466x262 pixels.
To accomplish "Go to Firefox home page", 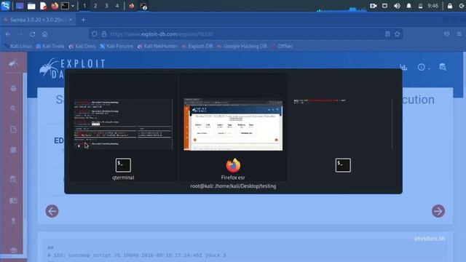I will 44,34.
